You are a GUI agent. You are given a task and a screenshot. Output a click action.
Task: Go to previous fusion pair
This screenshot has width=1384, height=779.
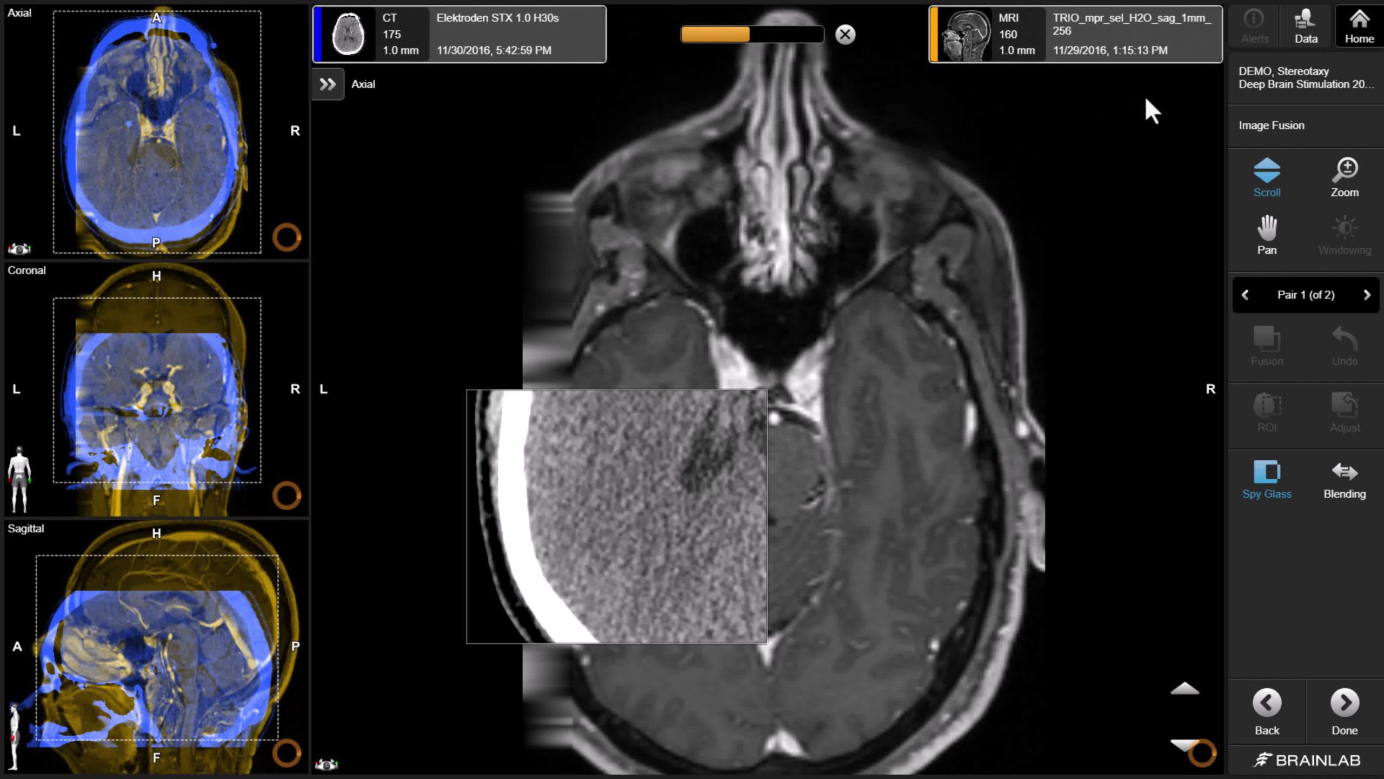[1245, 295]
